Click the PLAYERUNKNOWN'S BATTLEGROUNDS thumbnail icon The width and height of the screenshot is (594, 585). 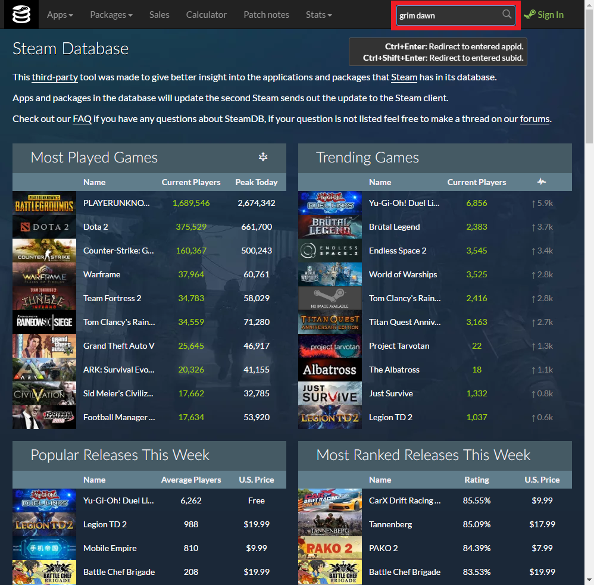(44, 202)
